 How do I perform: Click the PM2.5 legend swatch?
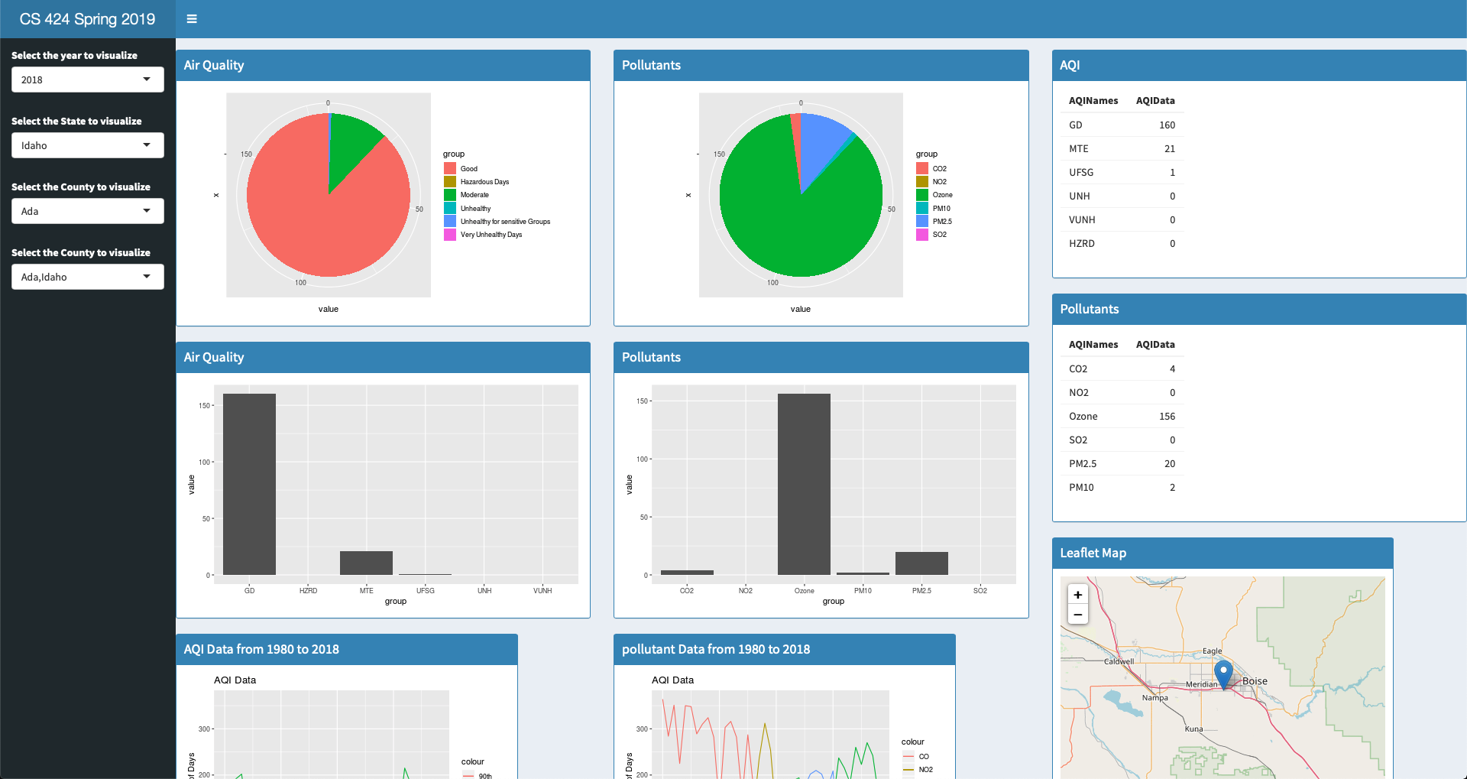pyautogui.click(x=922, y=221)
